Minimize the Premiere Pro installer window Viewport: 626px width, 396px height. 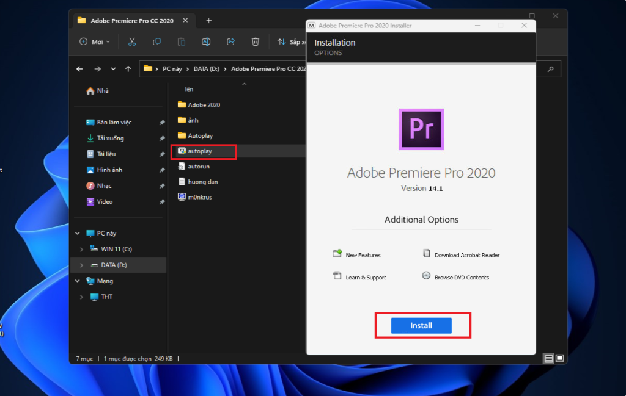click(x=477, y=26)
